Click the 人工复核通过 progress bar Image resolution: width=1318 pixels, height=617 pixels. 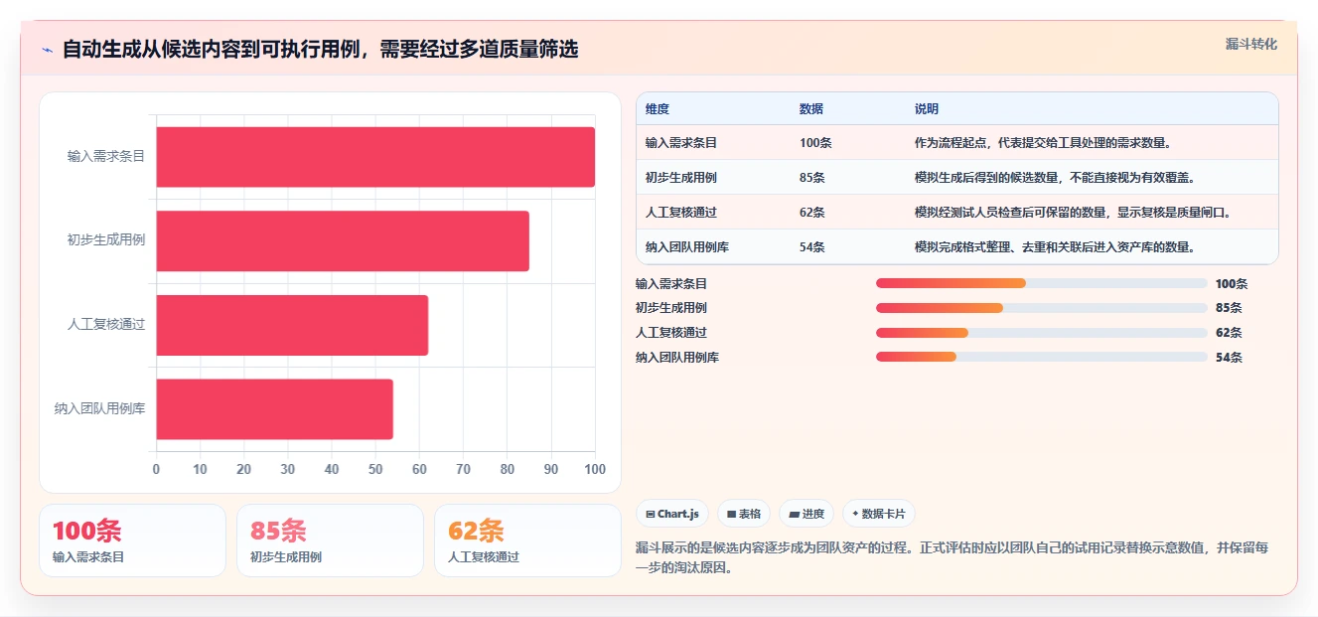click(1042, 333)
